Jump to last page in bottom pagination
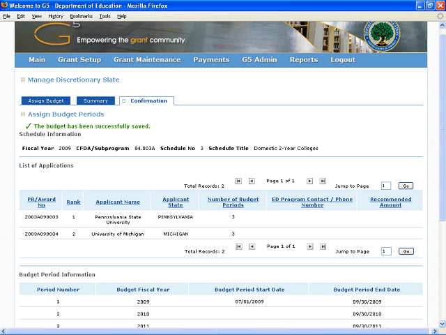This screenshot has height=335, width=446. coord(323,246)
